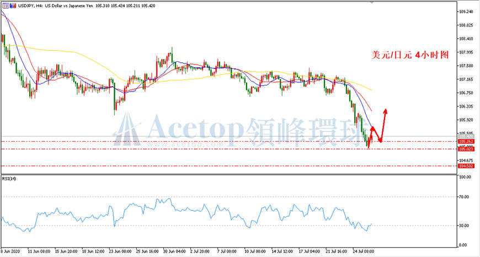
Task: Select the red 105.023 level price tag
Action: tap(466, 149)
